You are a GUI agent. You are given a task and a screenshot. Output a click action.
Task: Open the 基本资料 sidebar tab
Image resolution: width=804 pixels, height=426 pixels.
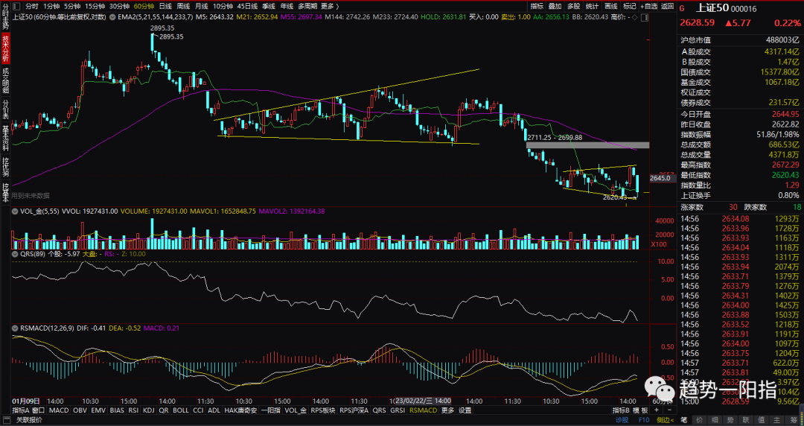pyautogui.click(x=5, y=138)
